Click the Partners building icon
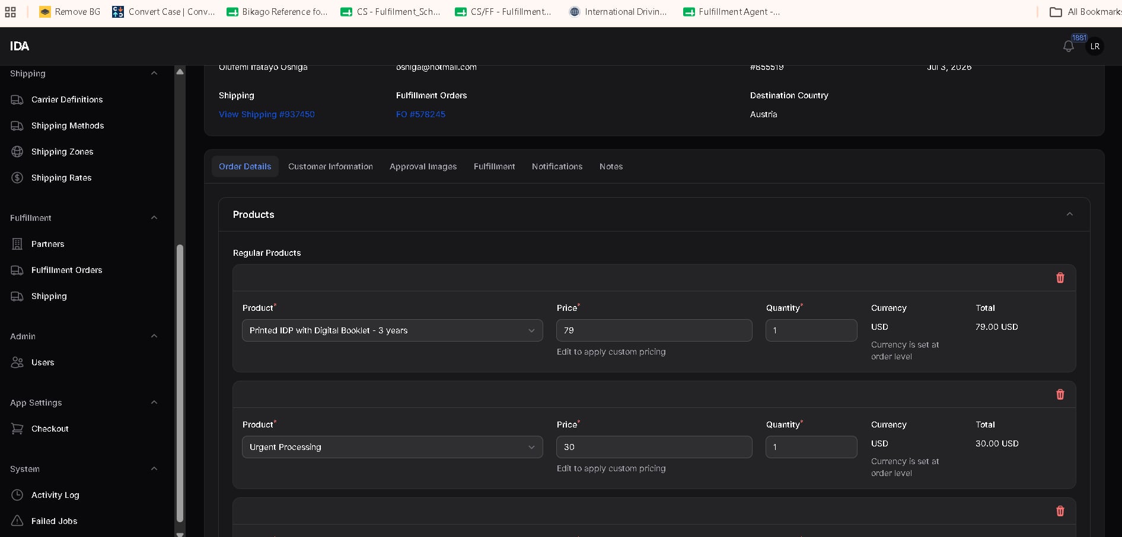 (x=17, y=244)
